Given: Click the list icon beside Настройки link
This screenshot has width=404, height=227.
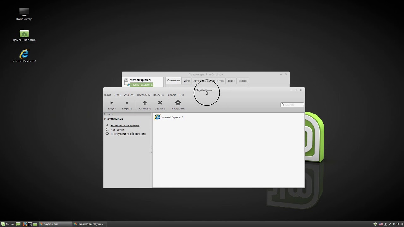Looking at the screenshot, I should 107,130.
